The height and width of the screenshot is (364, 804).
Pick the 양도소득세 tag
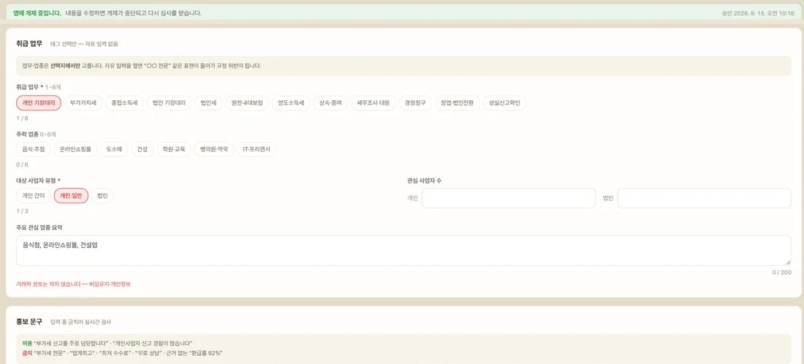[x=291, y=103]
